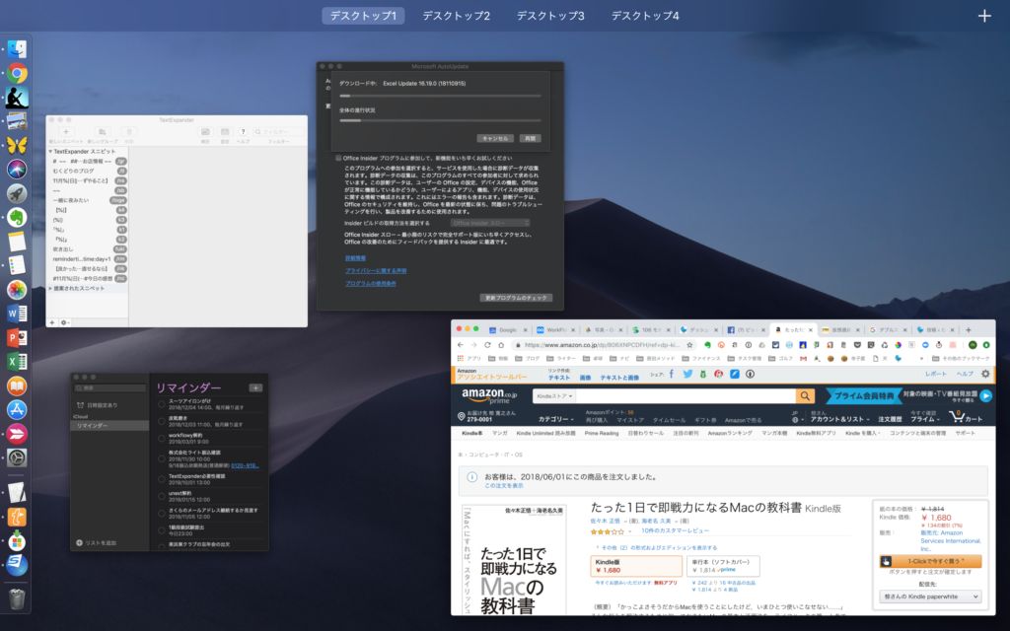Click the overall progress bar in AutoUpdate
The height and width of the screenshot is (631, 1010).
pos(440,120)
